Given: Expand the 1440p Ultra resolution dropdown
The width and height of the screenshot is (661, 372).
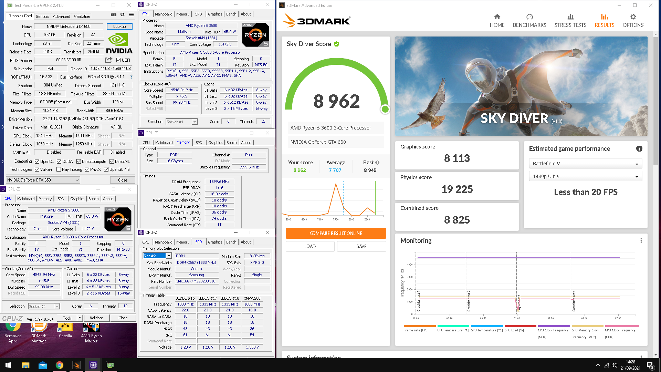Looking at the screenshot, I should [586, 176].
